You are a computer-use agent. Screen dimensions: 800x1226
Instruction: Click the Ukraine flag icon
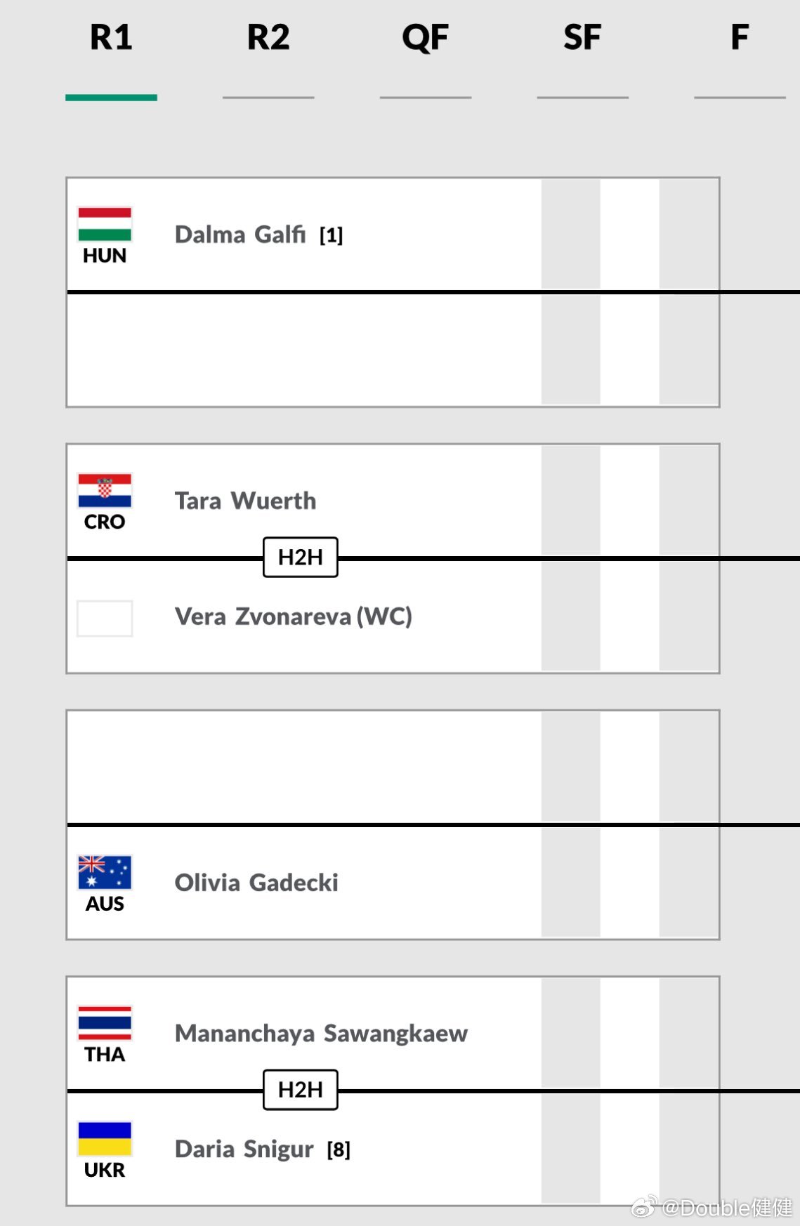click(105, 1139)
